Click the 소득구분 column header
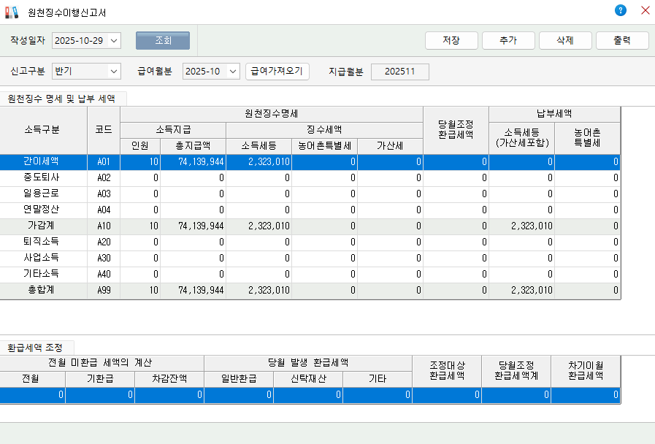The height and width of the screenshot is (444, 655). [43, 130]
